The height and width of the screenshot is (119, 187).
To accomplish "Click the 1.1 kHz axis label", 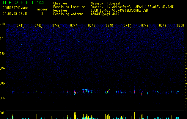I will (2, 39).
